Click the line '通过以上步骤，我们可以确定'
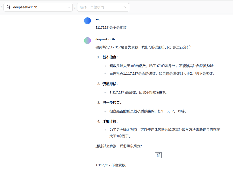This screenshot has width=233, height=169. point(119,146)
